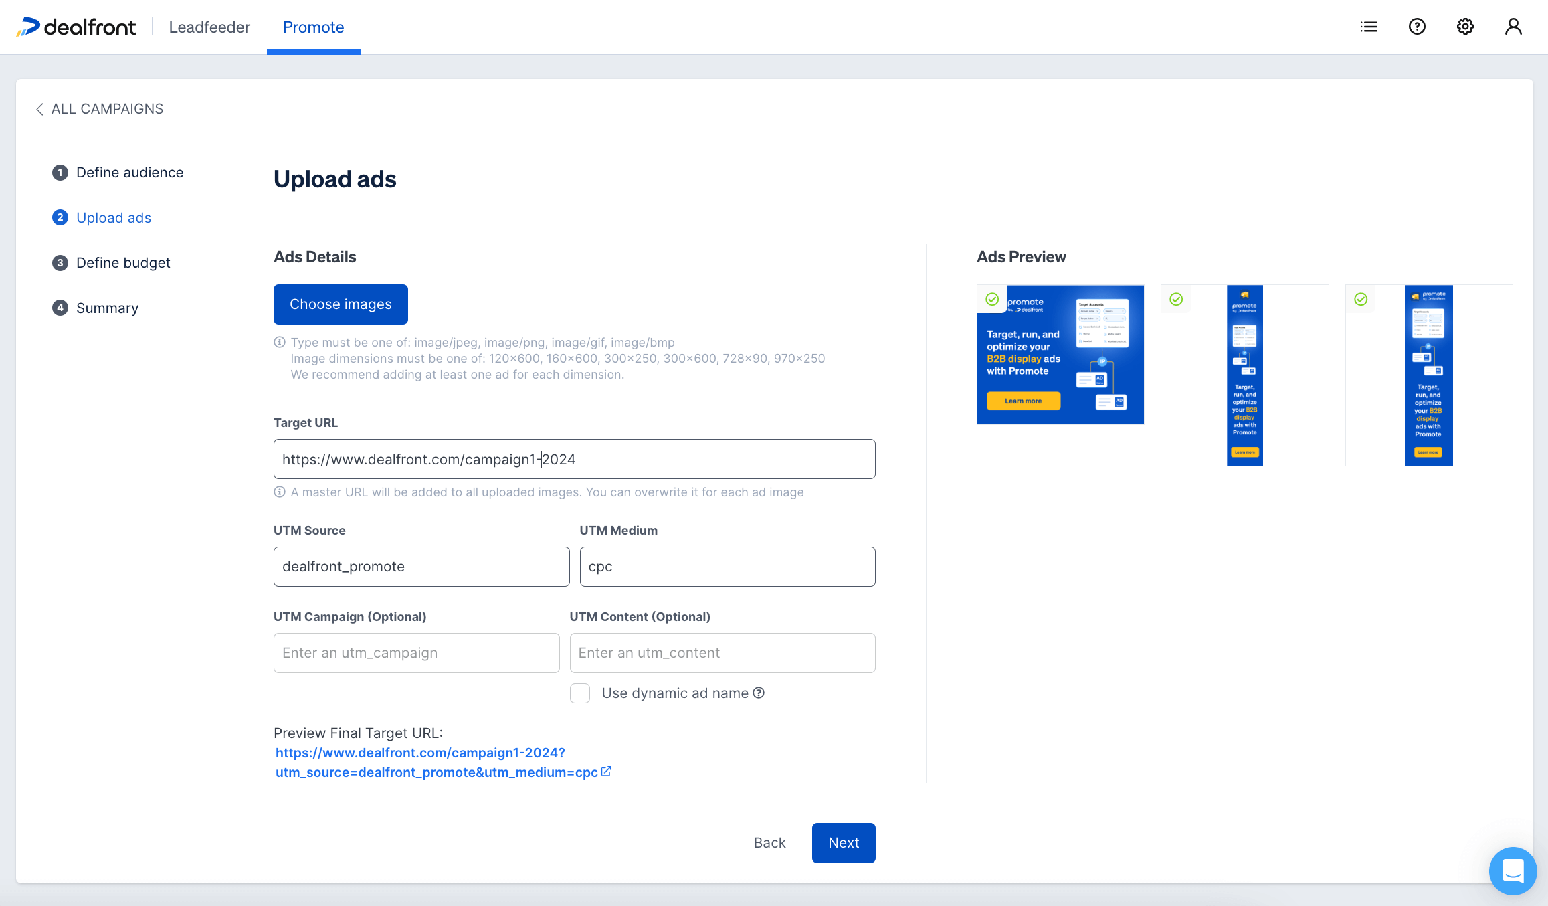Click help icon next to dynamic ad name
The width and height of the screenshot is (1548, 906).
(x=759, y=693)
